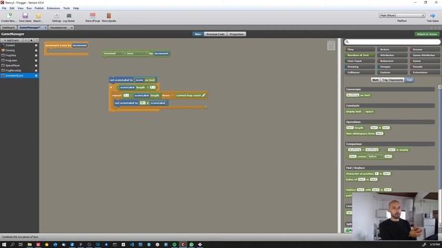Open the View menu

pyautogui.click(x=21, y=8)
